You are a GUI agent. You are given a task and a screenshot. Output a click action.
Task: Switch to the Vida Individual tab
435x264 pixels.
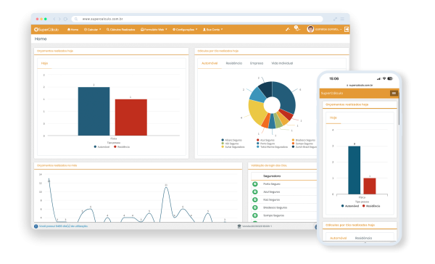click(x=282, y=63)
